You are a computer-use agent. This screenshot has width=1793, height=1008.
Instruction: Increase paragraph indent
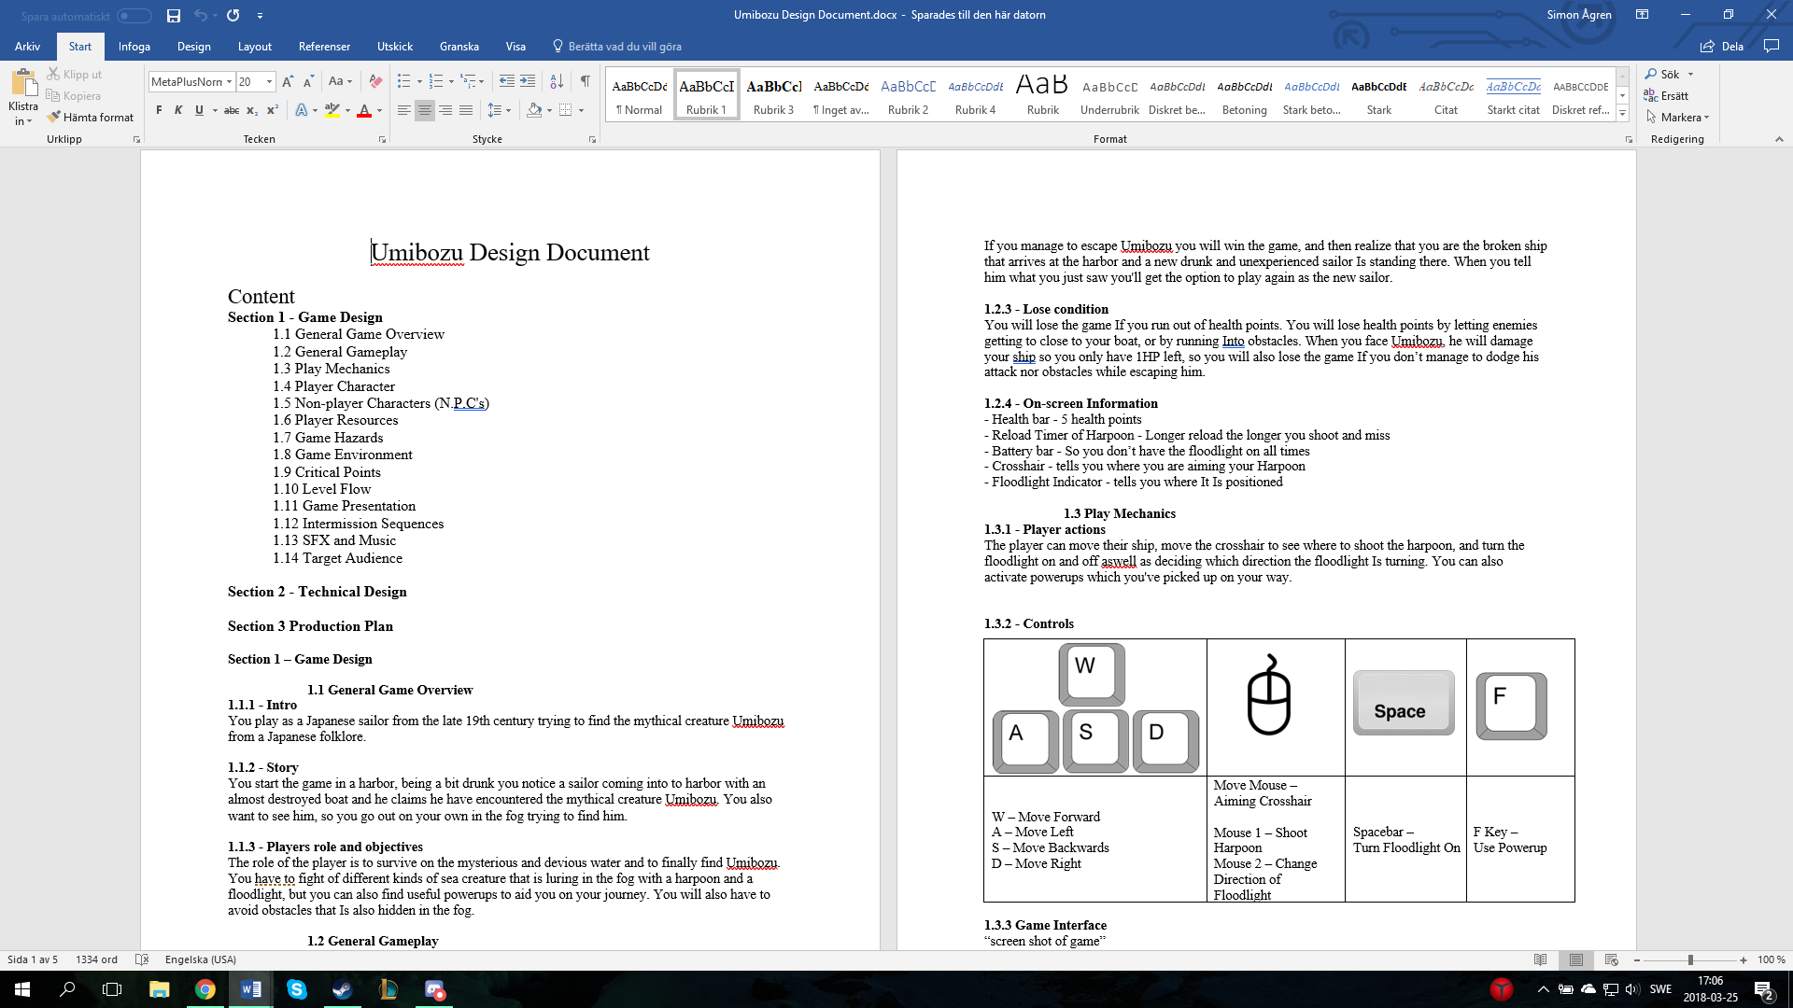[x=528, y=81]
